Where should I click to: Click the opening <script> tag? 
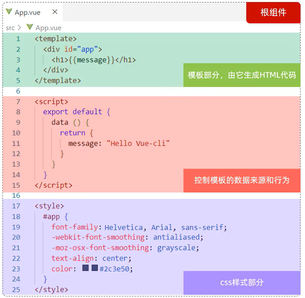click(52, 102)
